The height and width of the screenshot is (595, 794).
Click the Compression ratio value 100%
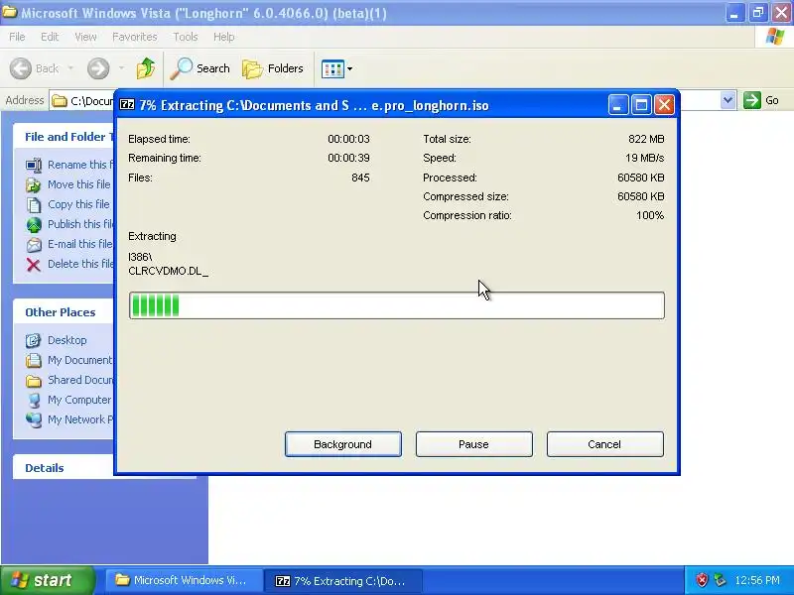pyautogui.click(x=650, y=215)
